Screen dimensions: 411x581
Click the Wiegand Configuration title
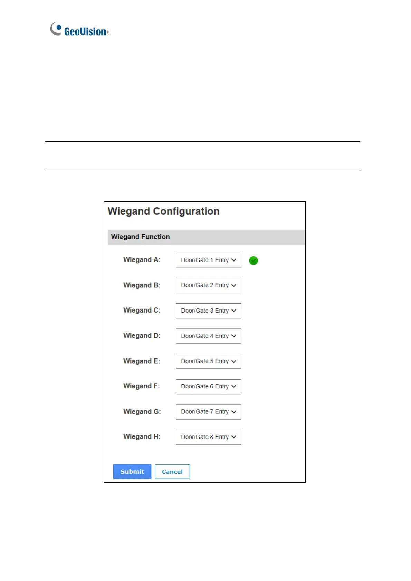coord(164,211)
